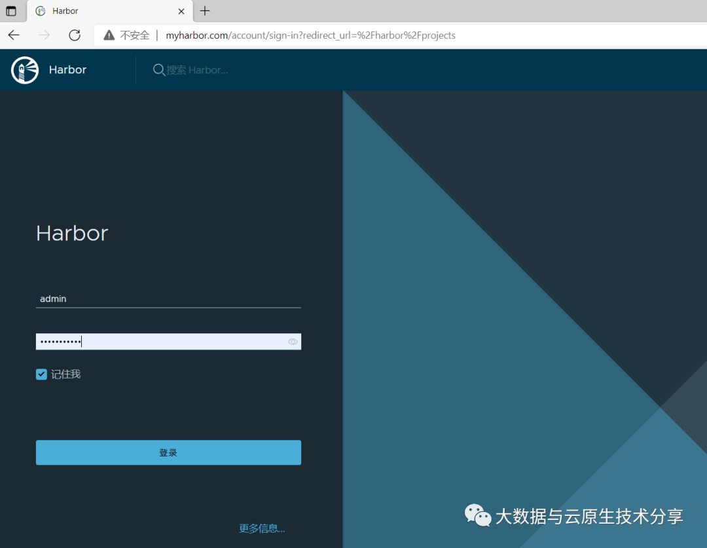Screen dimensions: 707x548
Task: Click the browser forward arrow
Action: [45, 35]
